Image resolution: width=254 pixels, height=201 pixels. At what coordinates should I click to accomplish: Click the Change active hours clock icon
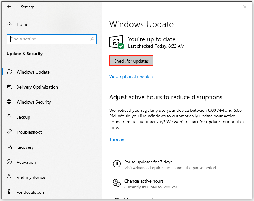pyautogui.click(x=117, y=183)
